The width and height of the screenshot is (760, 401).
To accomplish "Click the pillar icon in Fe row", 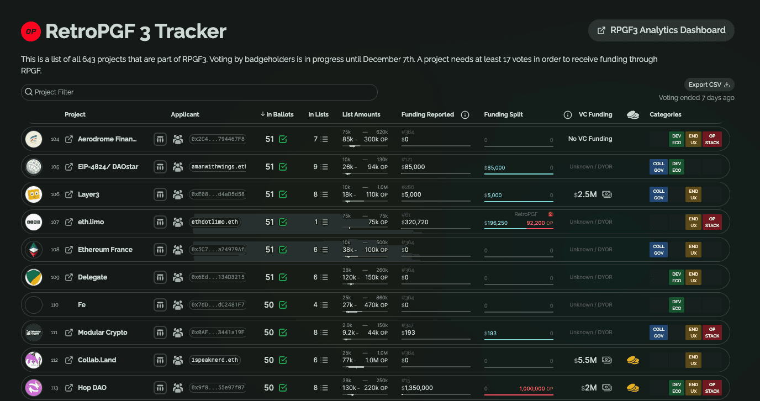I will point(160,305).
